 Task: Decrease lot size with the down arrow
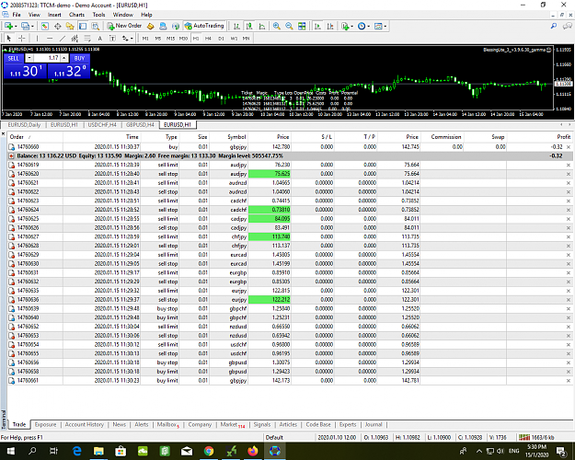[x=29, y=58]
